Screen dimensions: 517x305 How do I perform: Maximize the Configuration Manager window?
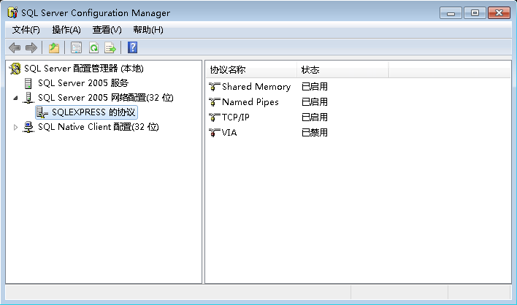click(x=475, y=13)
